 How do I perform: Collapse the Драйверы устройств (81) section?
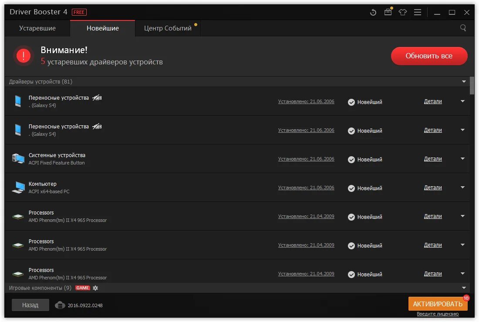464,81
